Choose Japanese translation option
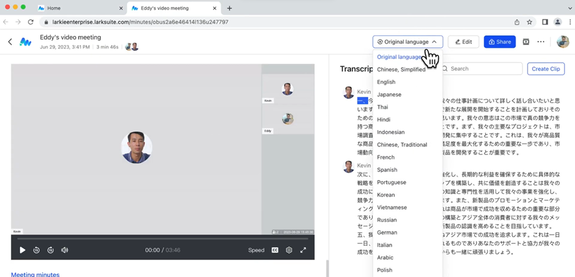Image resolution: width=575 pixels, height=277 pixels. pyautogui.click(x=389, y=95)
